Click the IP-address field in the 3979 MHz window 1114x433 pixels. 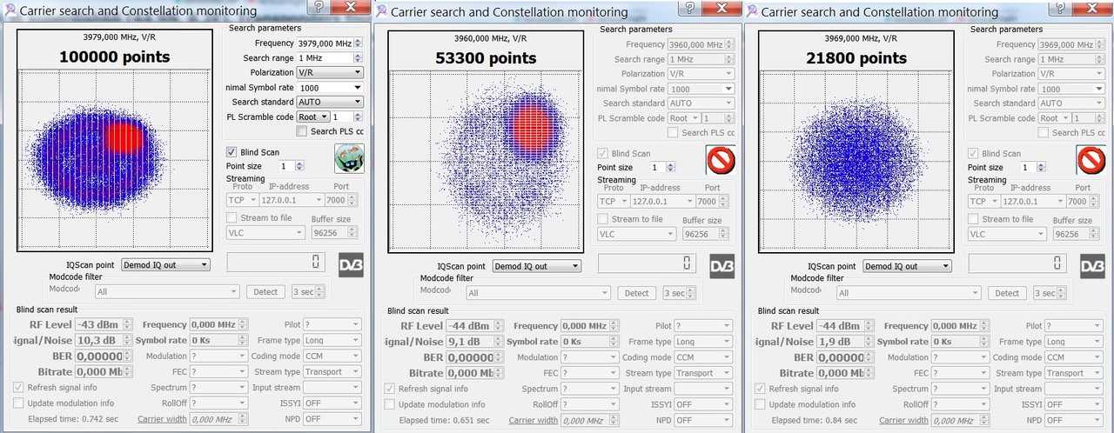pos(291,201)
